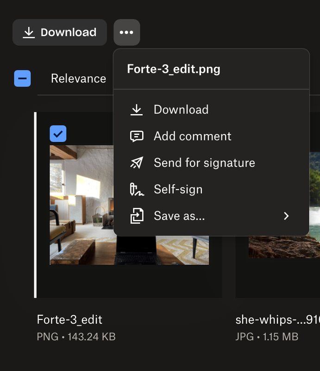
Task: Click the Save as file export icon
Action: coord(137,216)
